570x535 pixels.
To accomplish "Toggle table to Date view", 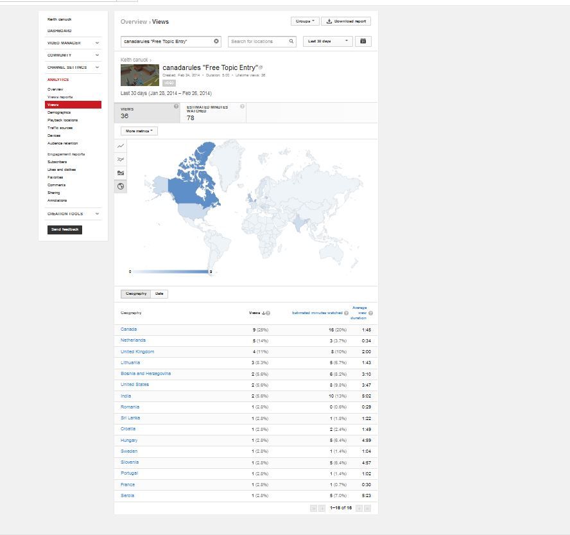I will click(x=160, y=294).
